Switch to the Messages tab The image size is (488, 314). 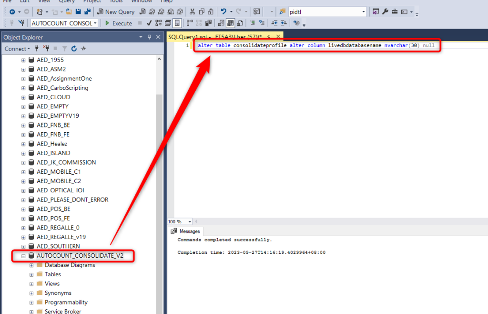[186, 231]
